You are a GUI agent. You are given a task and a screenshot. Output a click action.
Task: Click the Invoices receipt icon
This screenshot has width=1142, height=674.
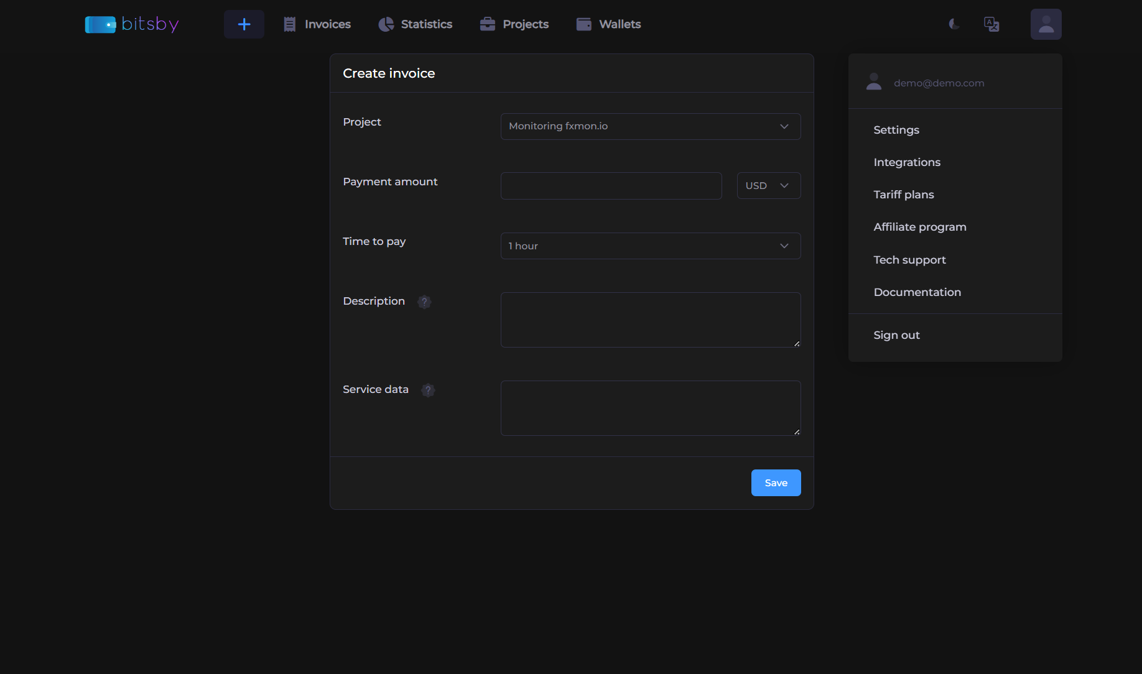[289, 24]
